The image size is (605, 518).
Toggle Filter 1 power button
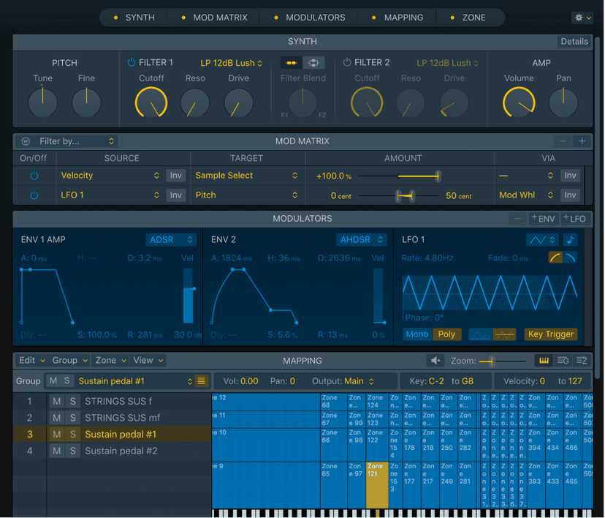[x=132, y=62]
